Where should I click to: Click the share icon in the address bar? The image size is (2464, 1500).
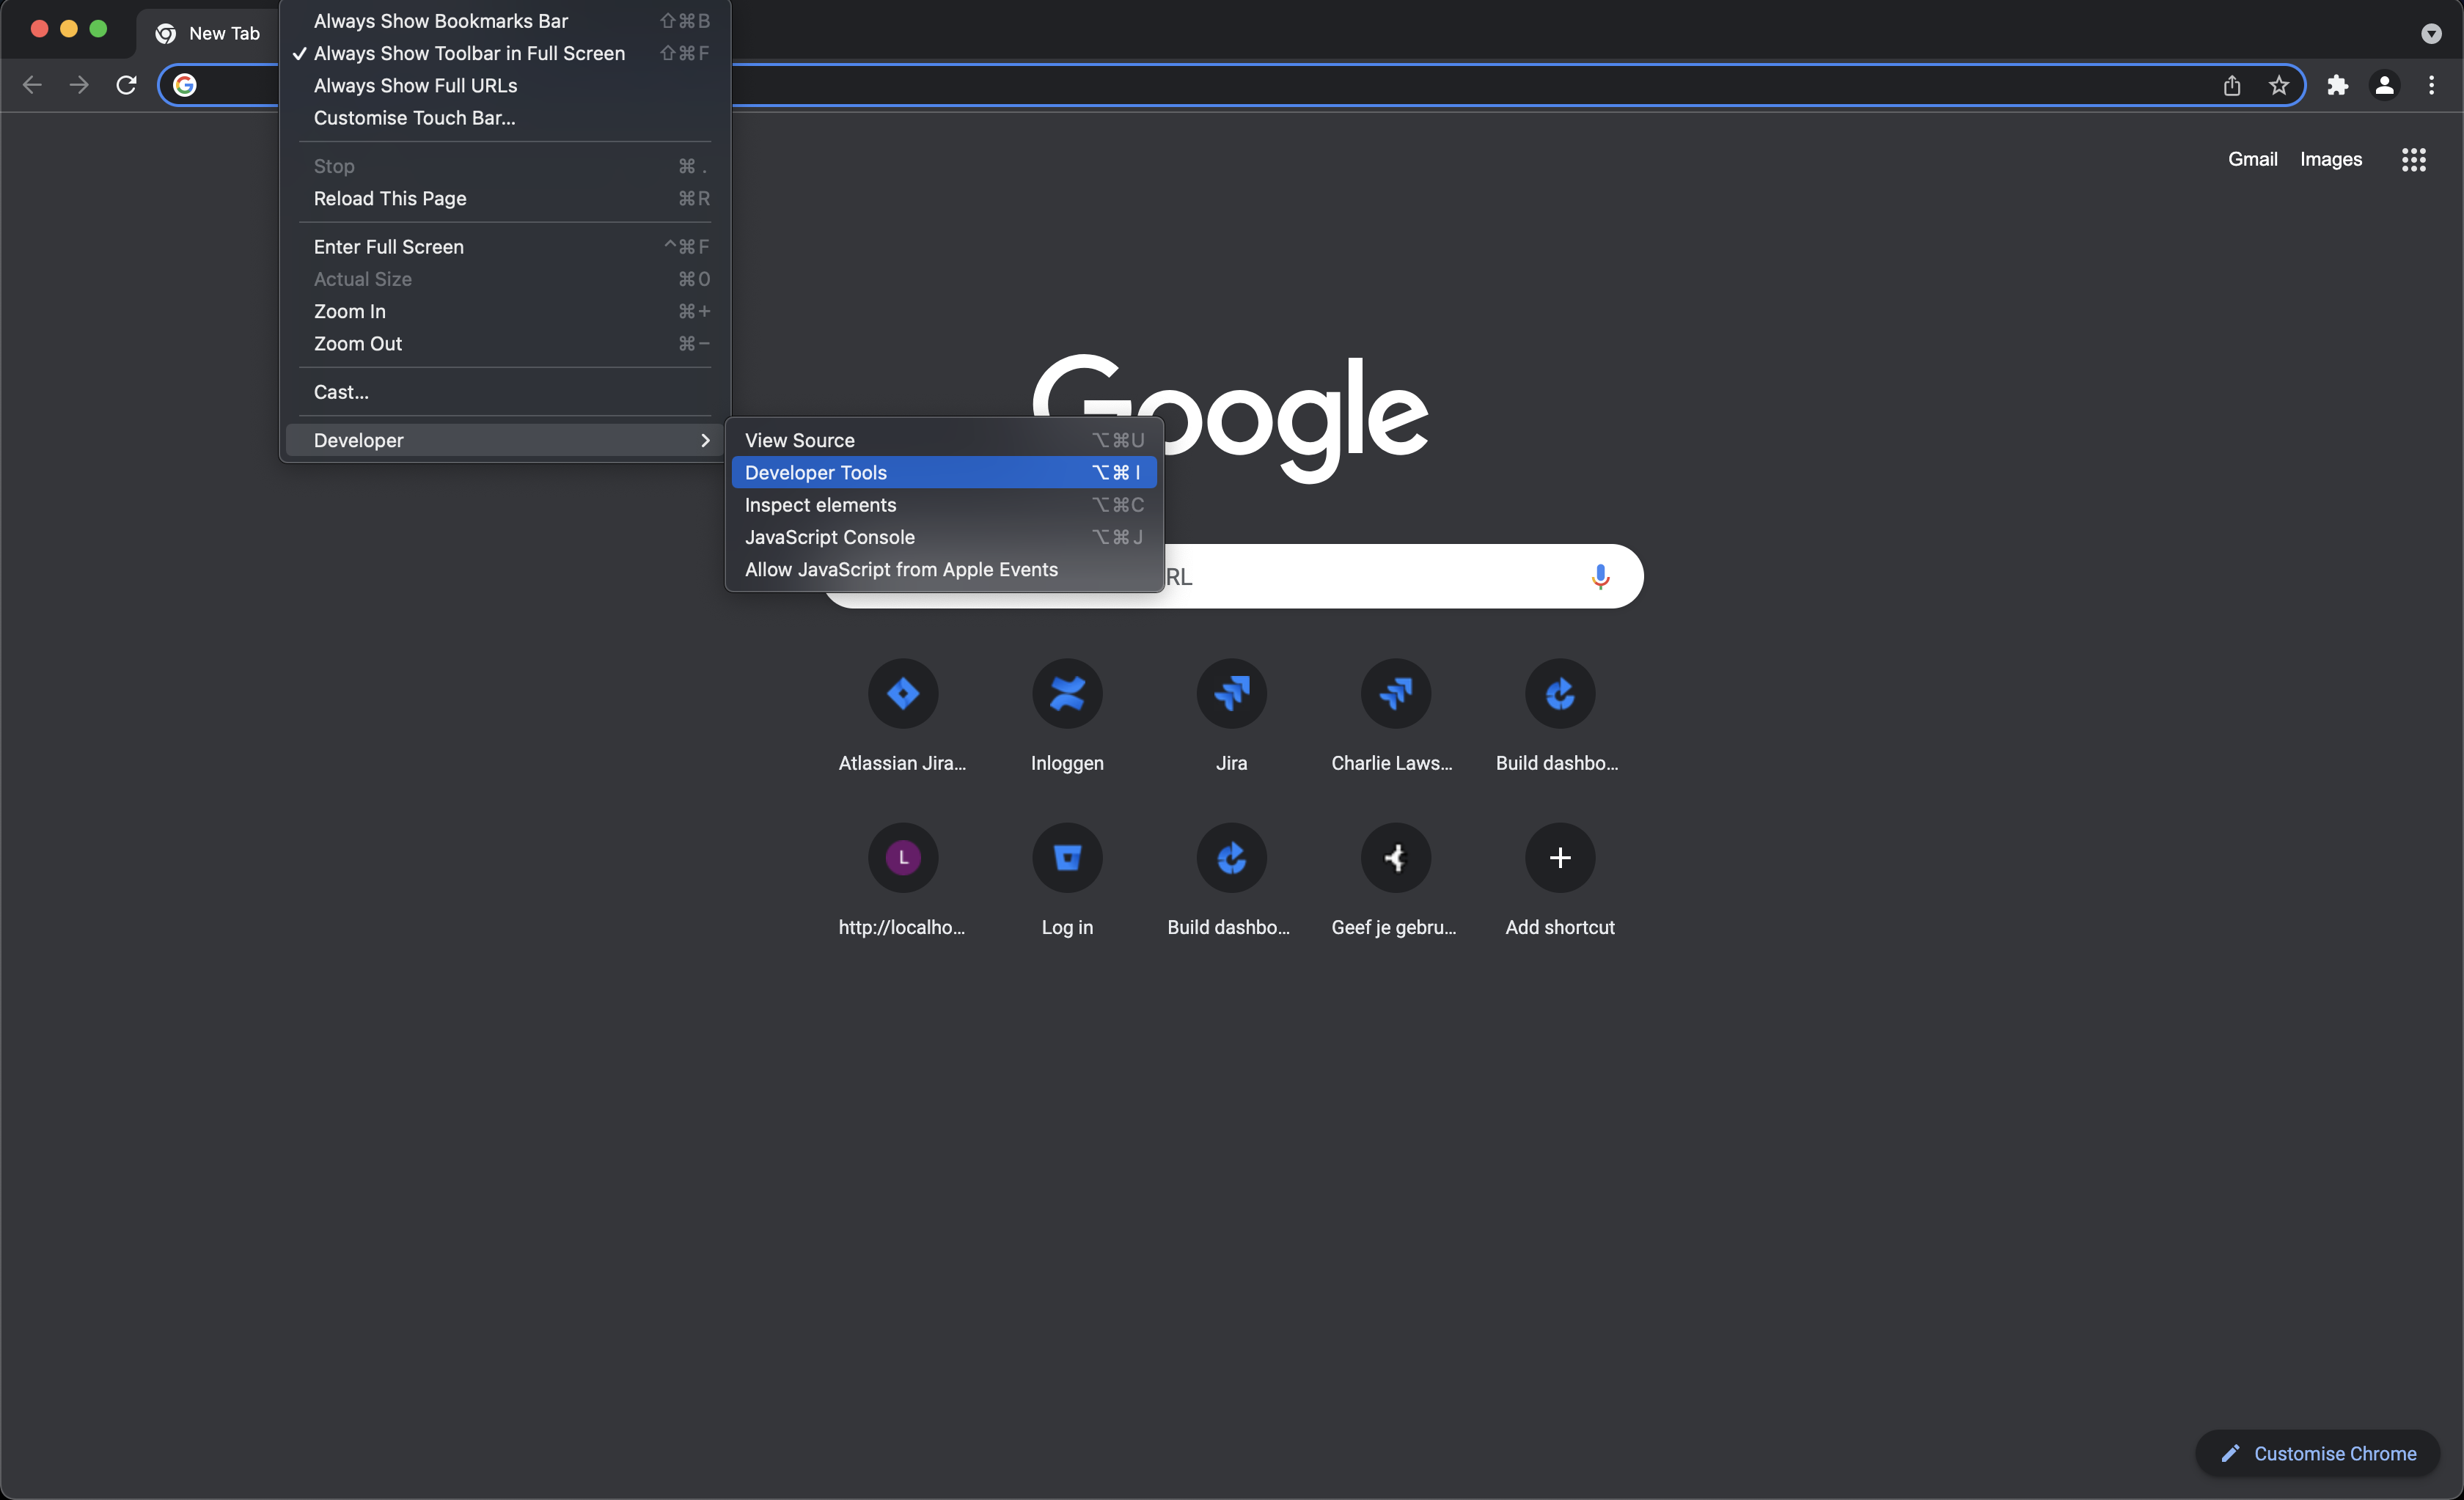pos(2231,85)
